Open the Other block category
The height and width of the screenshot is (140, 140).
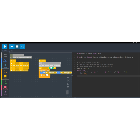pos(5,93)
